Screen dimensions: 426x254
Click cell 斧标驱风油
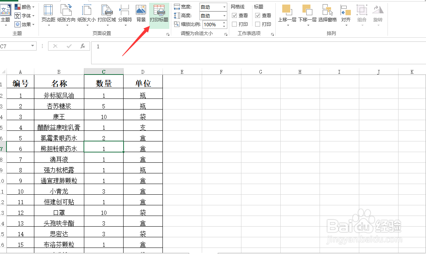pyautogui.click(x=59, y=94)
